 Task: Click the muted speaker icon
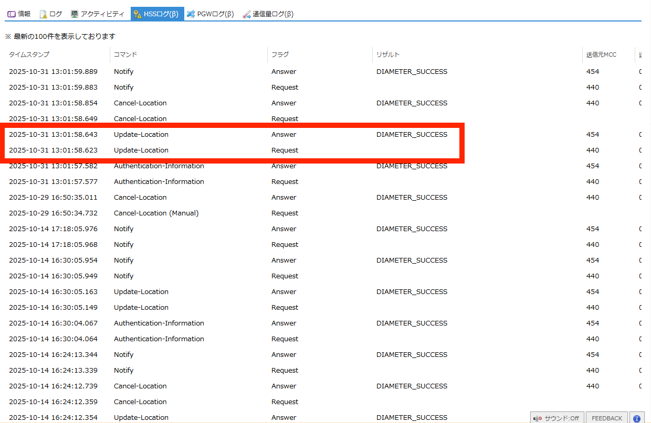[x=538, y=418]
